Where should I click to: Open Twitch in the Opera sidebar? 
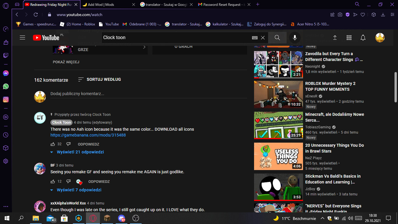6,55
